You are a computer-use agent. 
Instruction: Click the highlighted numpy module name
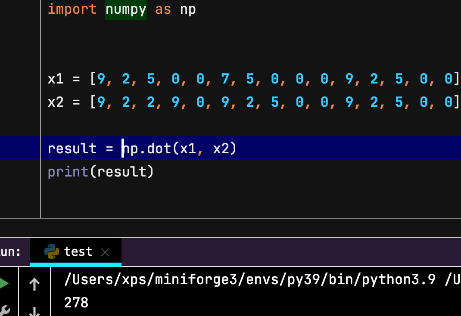click(125, 9)
